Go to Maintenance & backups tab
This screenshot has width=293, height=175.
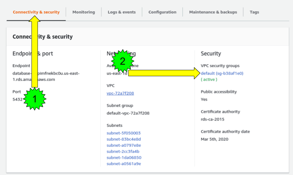pos(213,12)
